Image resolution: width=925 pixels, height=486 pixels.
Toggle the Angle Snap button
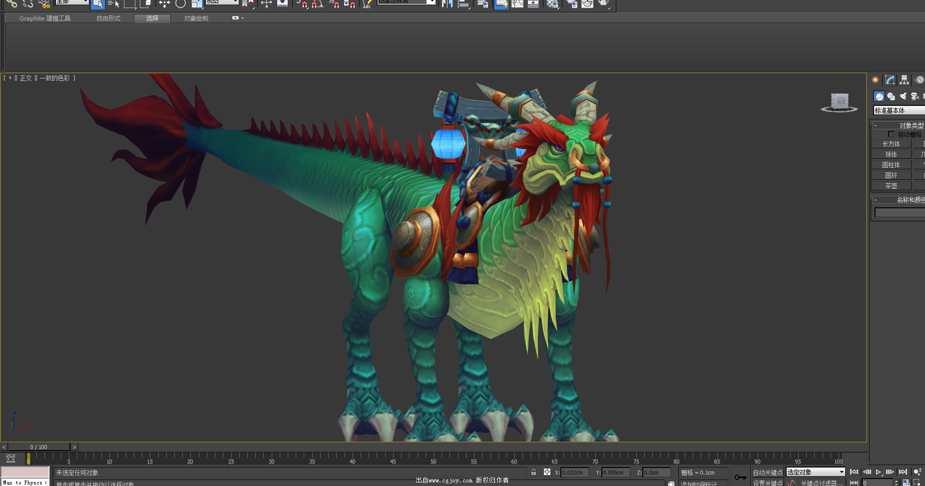(317, 3)
